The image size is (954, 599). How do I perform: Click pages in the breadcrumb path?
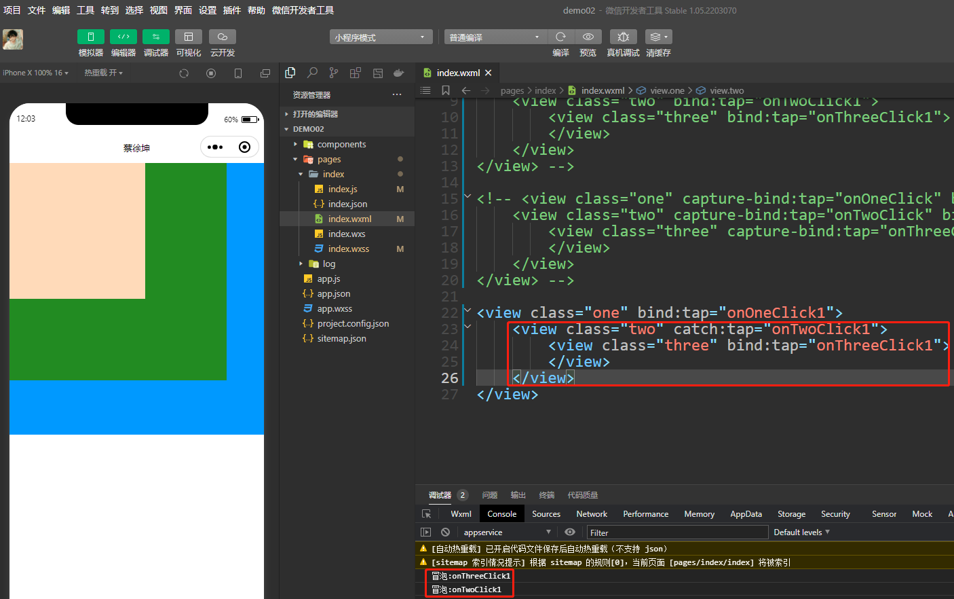(x=512, y=90)
